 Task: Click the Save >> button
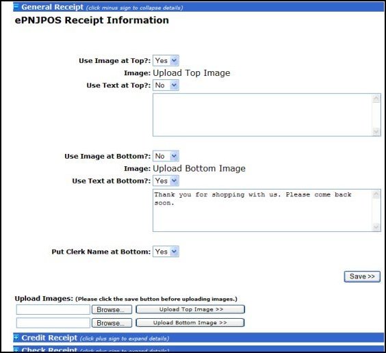tap(362, 276)
